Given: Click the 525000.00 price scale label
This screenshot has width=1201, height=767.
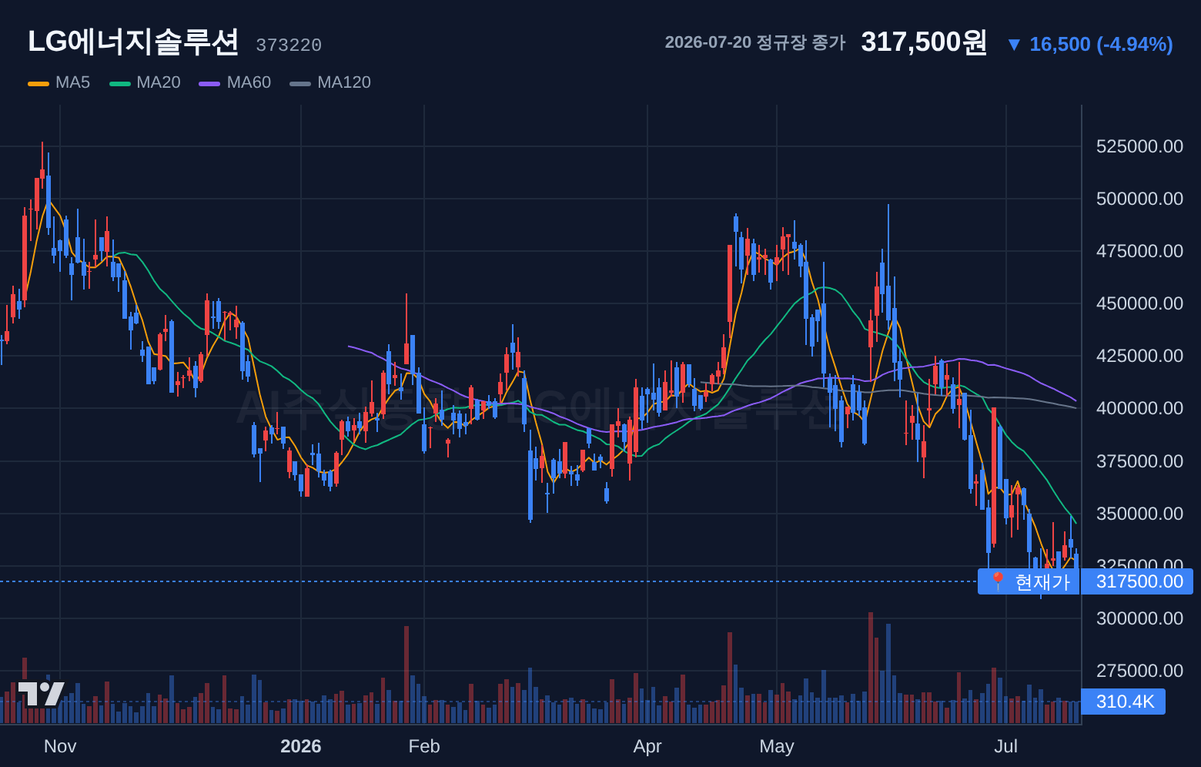Looking at the screenshot, I should coord(1139,146).
